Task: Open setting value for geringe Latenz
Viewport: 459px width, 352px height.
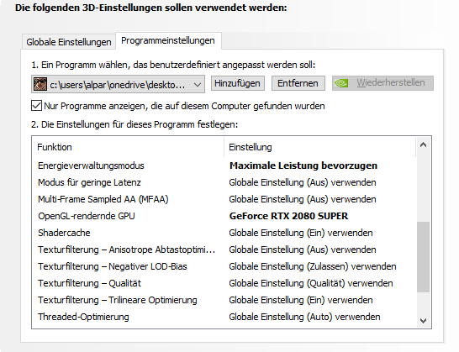Action: 303,182
